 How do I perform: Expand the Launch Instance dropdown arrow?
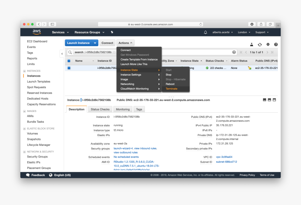(x=95, y=43)
